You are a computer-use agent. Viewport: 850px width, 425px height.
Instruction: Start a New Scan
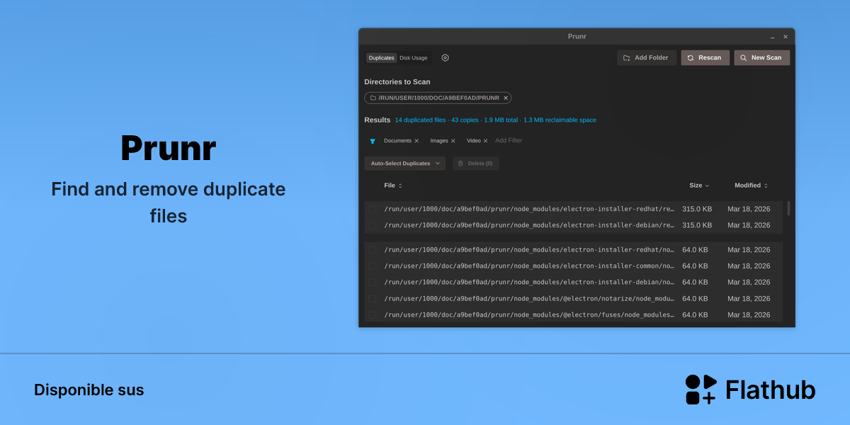[x=761, y=58]
